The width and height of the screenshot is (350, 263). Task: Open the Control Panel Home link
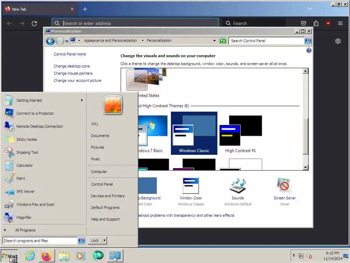(x=70, y=54)
